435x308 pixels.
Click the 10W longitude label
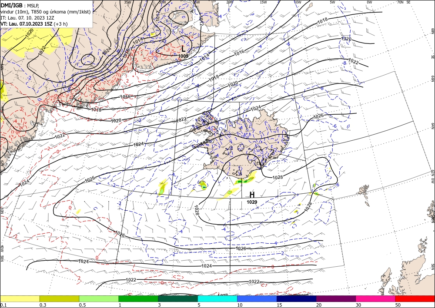click(298, 2)
